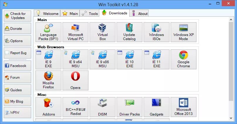The height and width of the screenshot is (124, 237).
Task: Open Microsoft Office 2013 tile
Action: click(184, 107)
